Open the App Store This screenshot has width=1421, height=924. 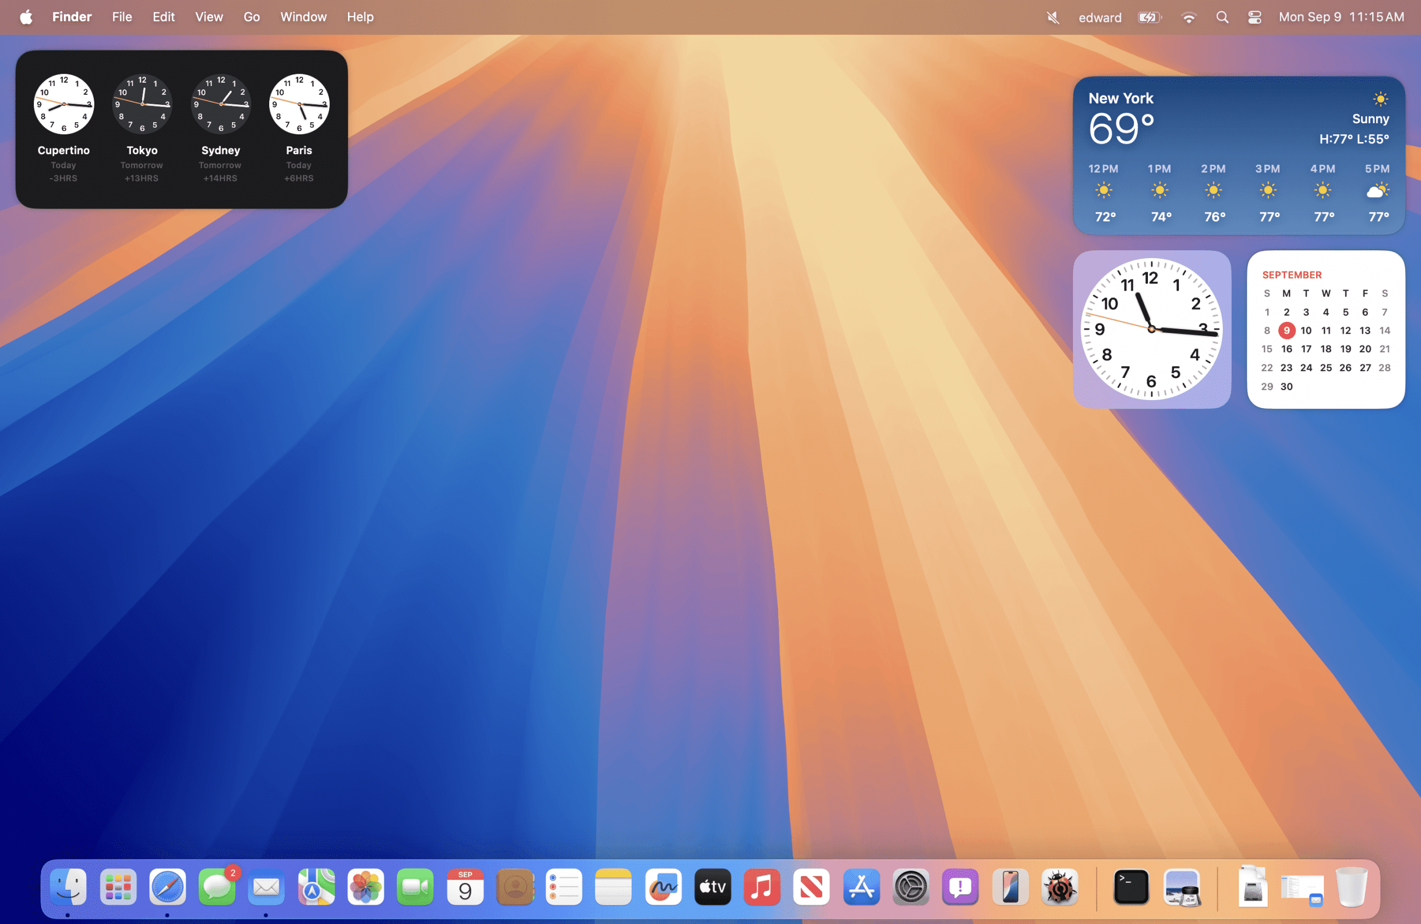(x=861, y=886)
